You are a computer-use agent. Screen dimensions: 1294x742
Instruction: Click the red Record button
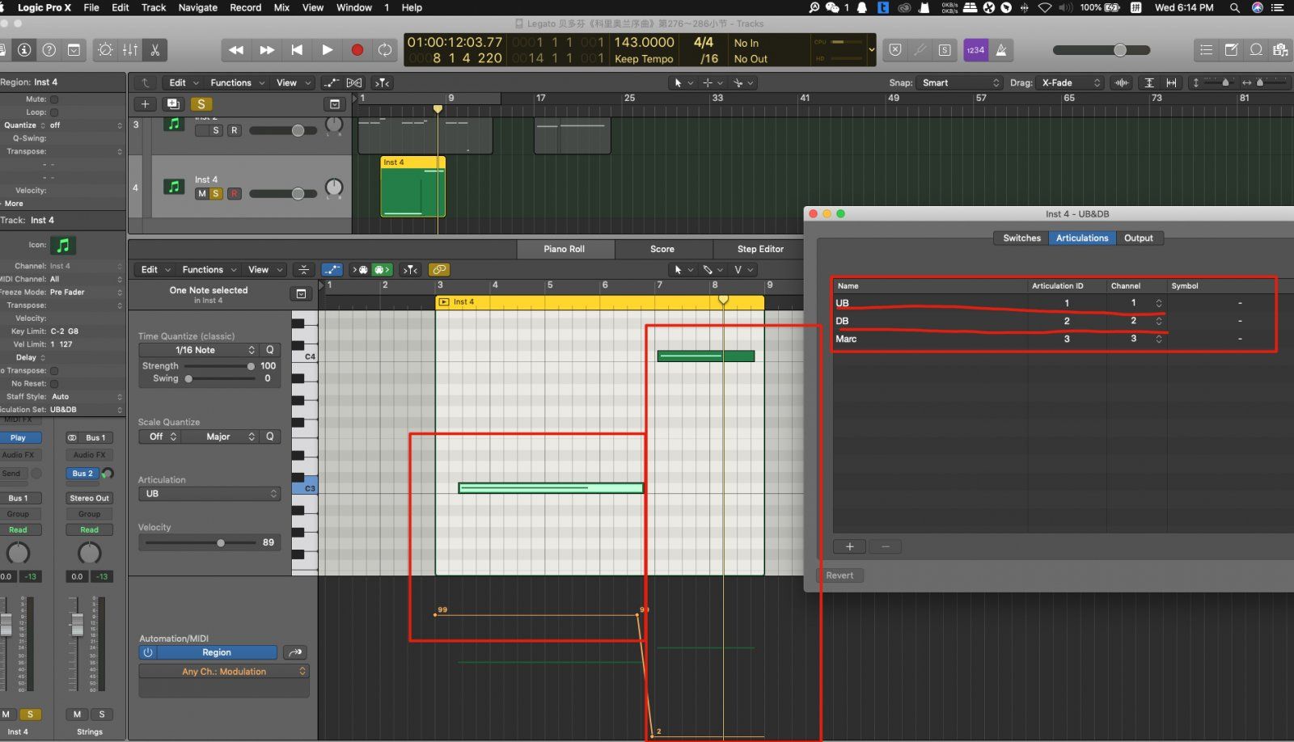357,50
